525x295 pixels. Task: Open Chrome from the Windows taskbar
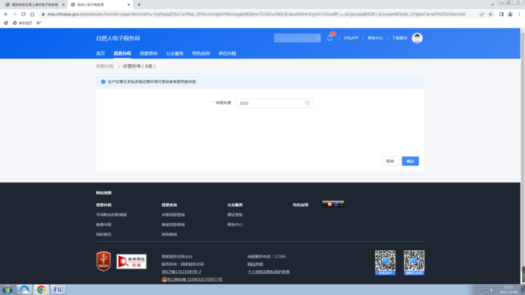coord(41,289)
